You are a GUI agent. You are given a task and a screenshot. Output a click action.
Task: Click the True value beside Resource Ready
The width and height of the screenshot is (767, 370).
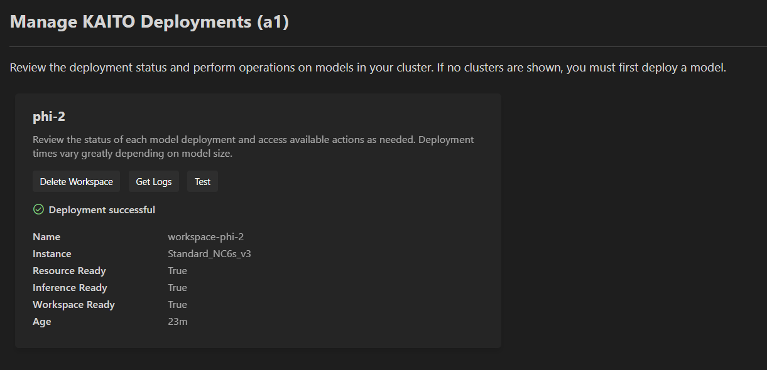(x=178, y=271)
